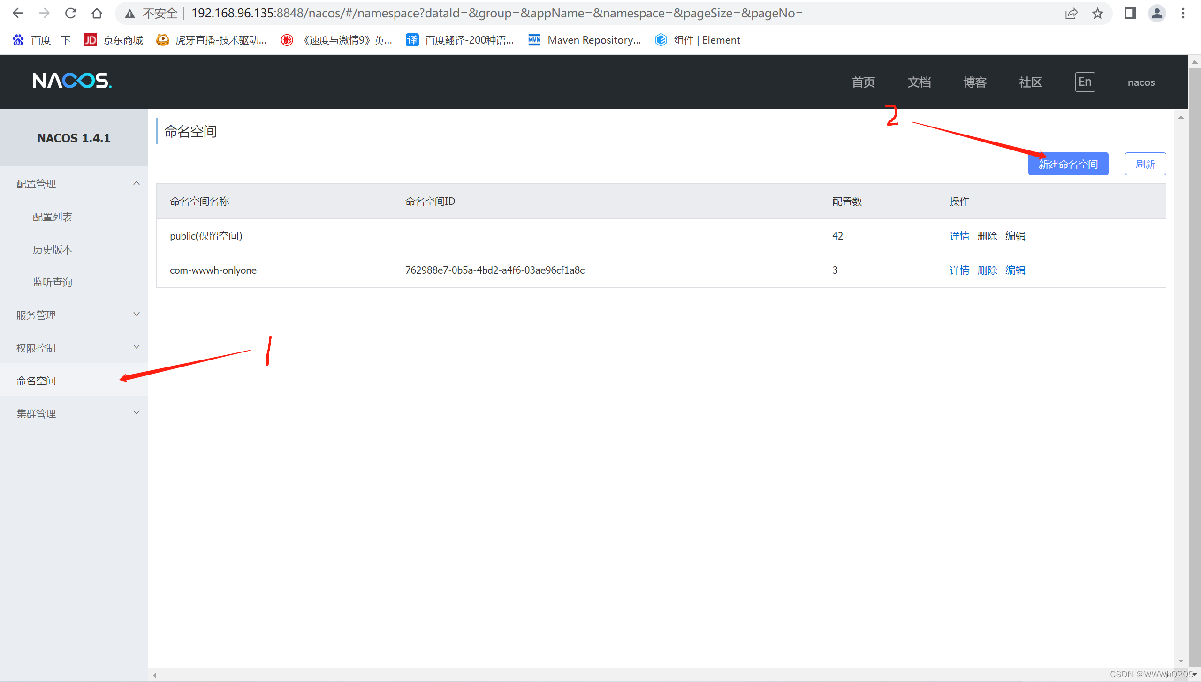Expand the 服务管理 menu chevron

pyautogui.click(x=137, y=315)
